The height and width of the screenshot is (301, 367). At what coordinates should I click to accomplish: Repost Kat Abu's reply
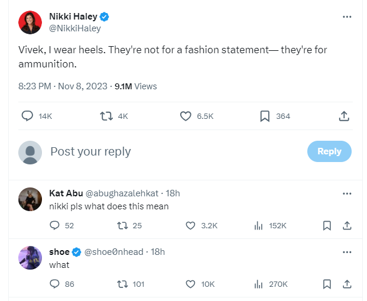pyautogui.click(x=122, y=225)
